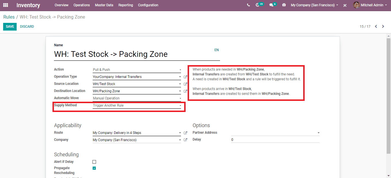This screenshot has width=391, height=178.
Task: Open Supply Method dropdown
Action: (137, 105)
